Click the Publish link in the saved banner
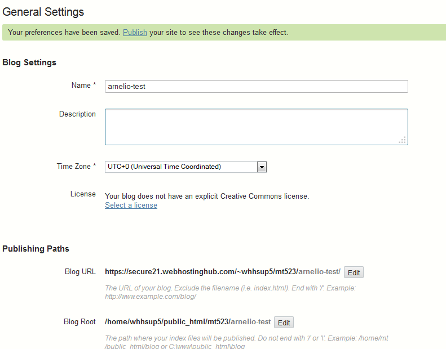Screen dimensions: 446x349 (x=135, y=33)
